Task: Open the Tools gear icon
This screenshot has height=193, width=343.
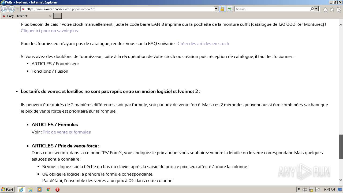Action: (x=339, y=9)
